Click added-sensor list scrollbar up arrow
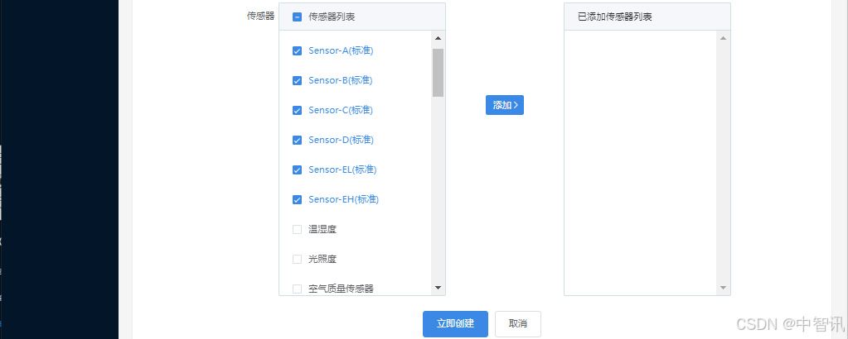Image resolution: width=848 pixels, height=339 pixels. (x=723, y=38)
